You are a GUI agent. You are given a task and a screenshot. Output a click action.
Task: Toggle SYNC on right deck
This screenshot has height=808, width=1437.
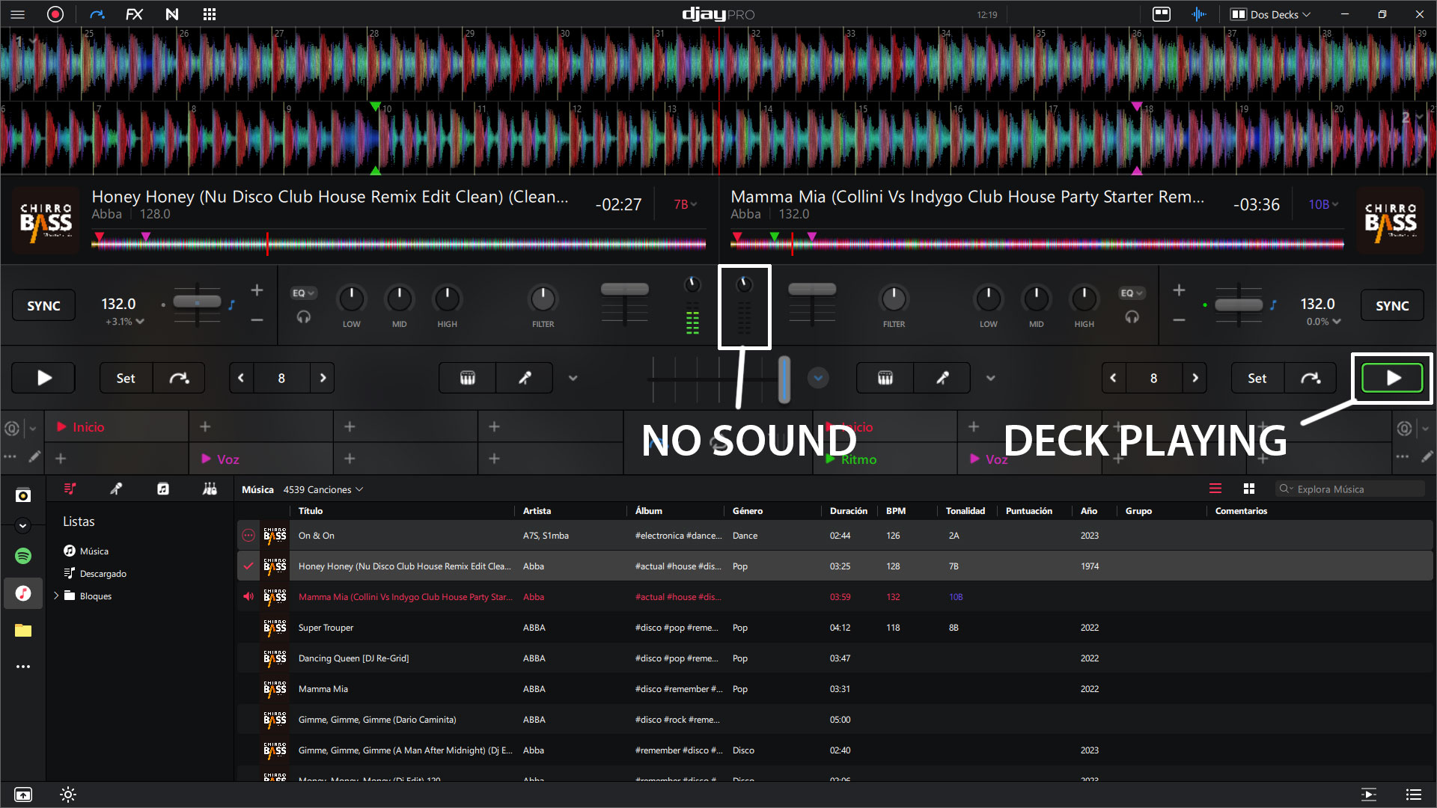pos(1391,305)
